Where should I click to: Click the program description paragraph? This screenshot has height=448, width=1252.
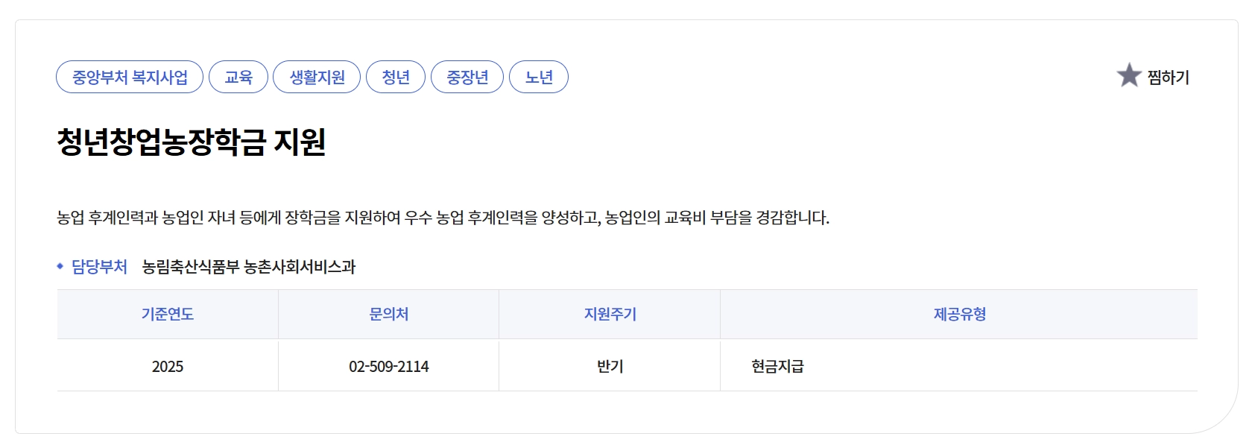(x=442, y=217)
